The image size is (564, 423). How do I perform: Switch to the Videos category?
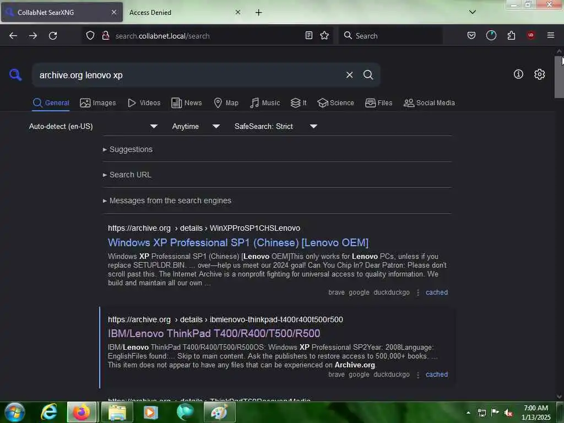[144, 103]
